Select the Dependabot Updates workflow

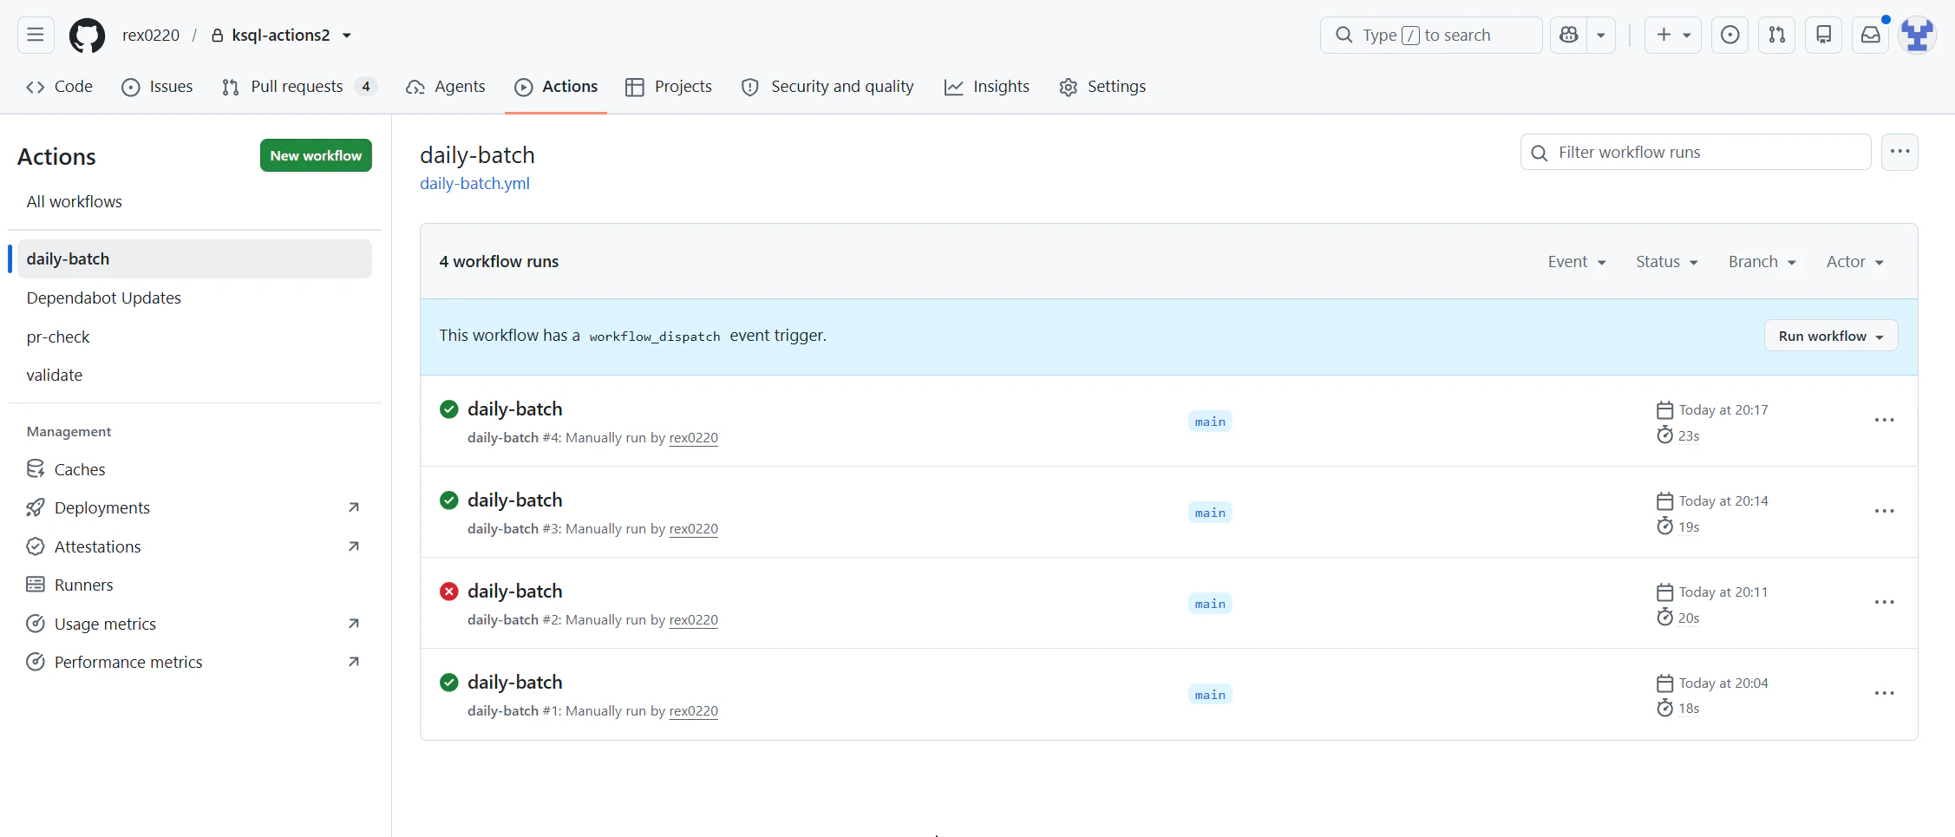coord(194,298)
